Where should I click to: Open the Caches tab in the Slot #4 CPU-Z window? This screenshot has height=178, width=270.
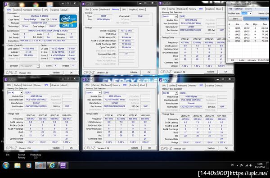tap(172, 85)
